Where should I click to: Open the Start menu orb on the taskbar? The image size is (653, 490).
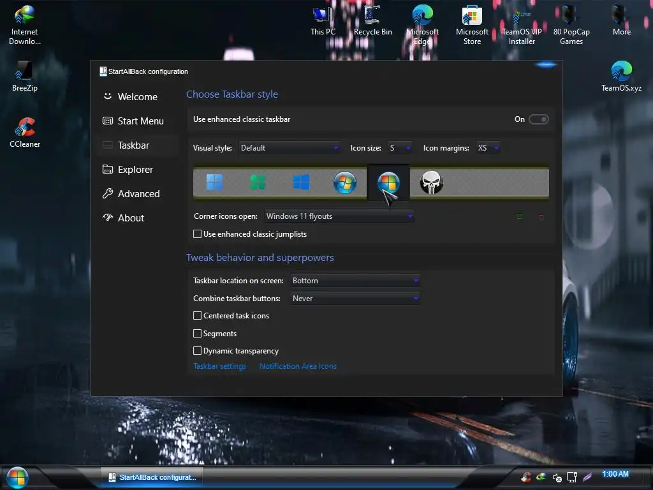17,477
